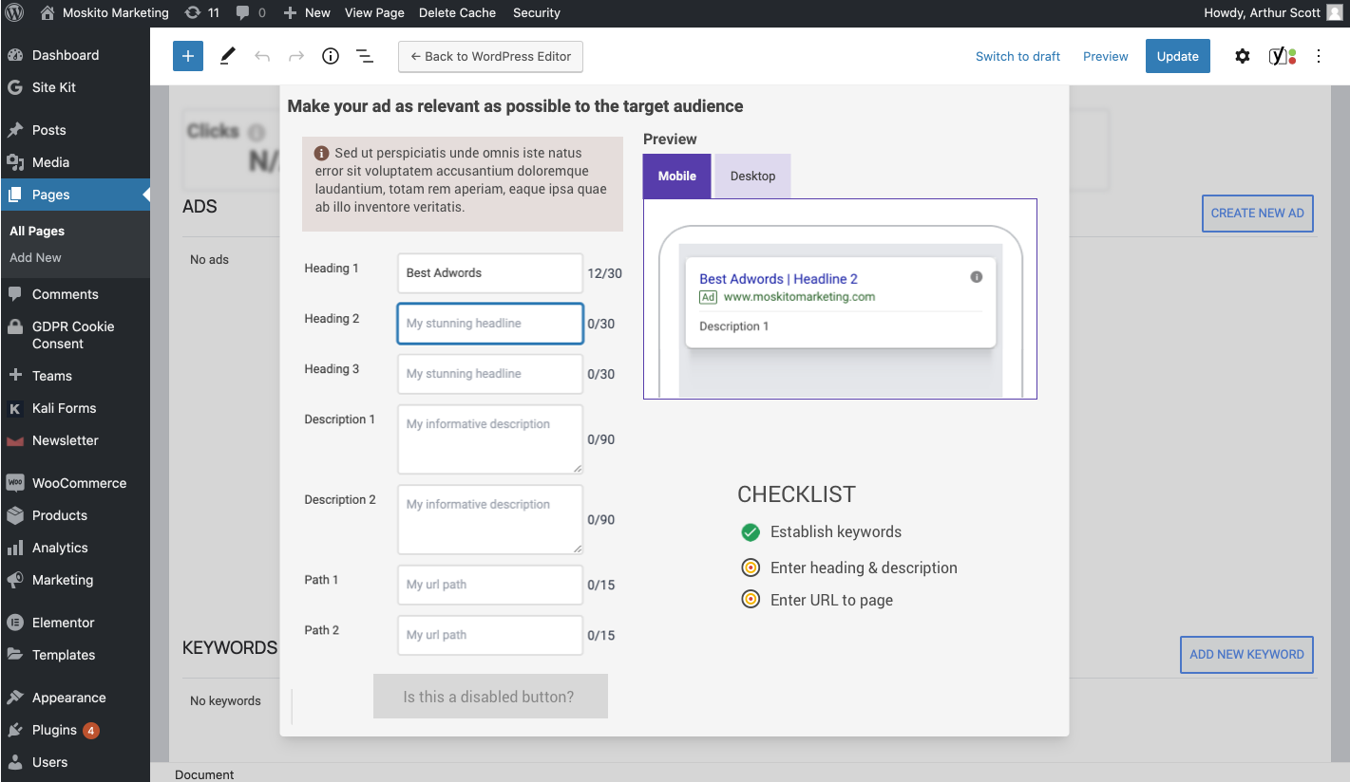The width and height of the screenshot is (1350, 782).
Task: Open Howdy, Arthur Scott account menu
Action: (1273, 13)
